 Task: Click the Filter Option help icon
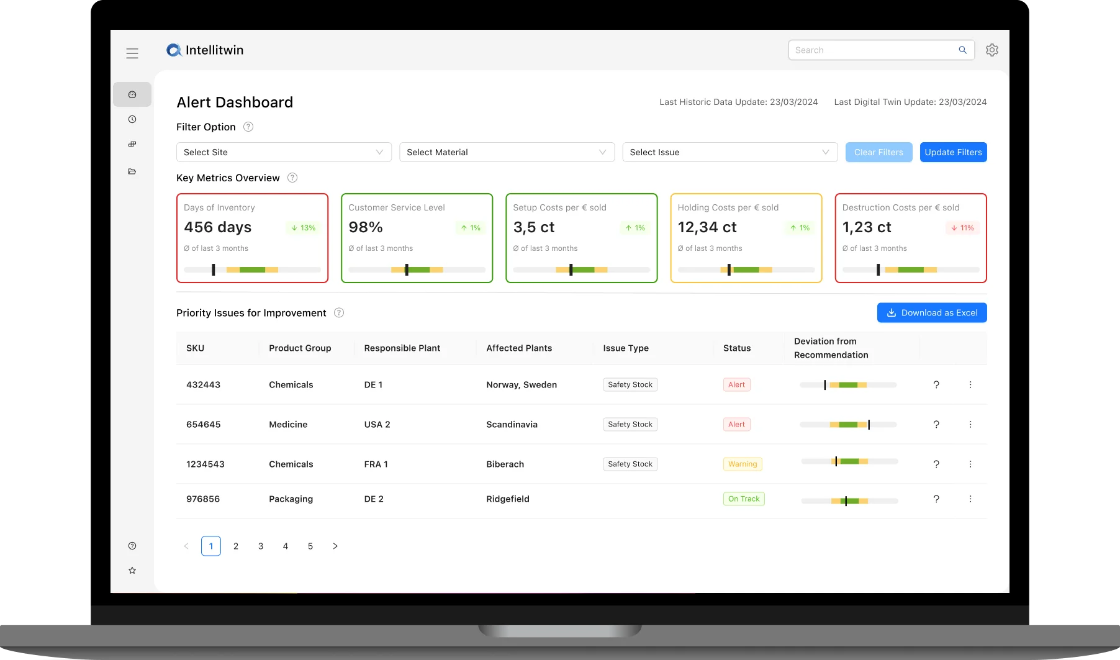(248, 127)
